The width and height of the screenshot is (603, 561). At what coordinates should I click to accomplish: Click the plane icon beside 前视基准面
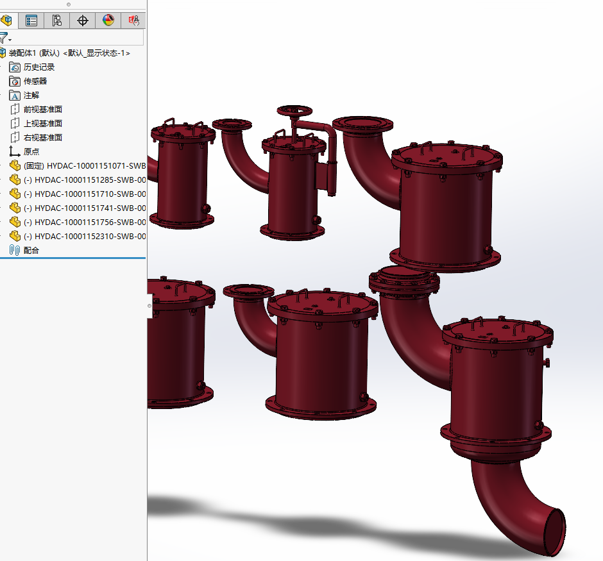(x=15, y=110)
